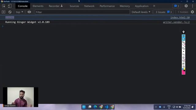
Task: Select the cursor mode in pen toolbar
Action: (x=183, y=39)
